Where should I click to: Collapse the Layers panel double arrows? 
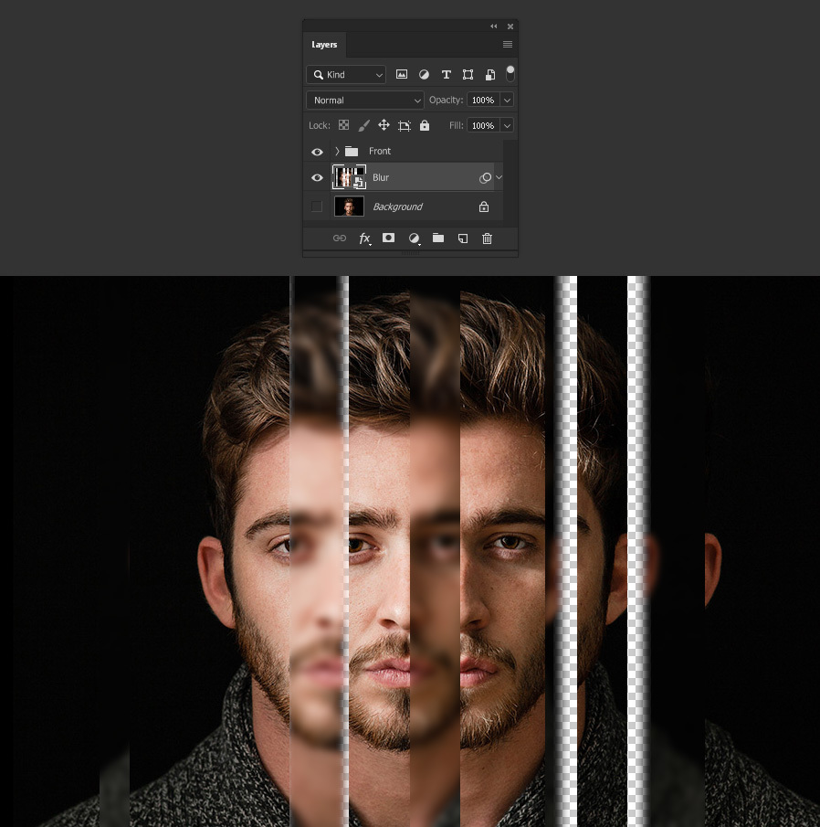[494, 26]
